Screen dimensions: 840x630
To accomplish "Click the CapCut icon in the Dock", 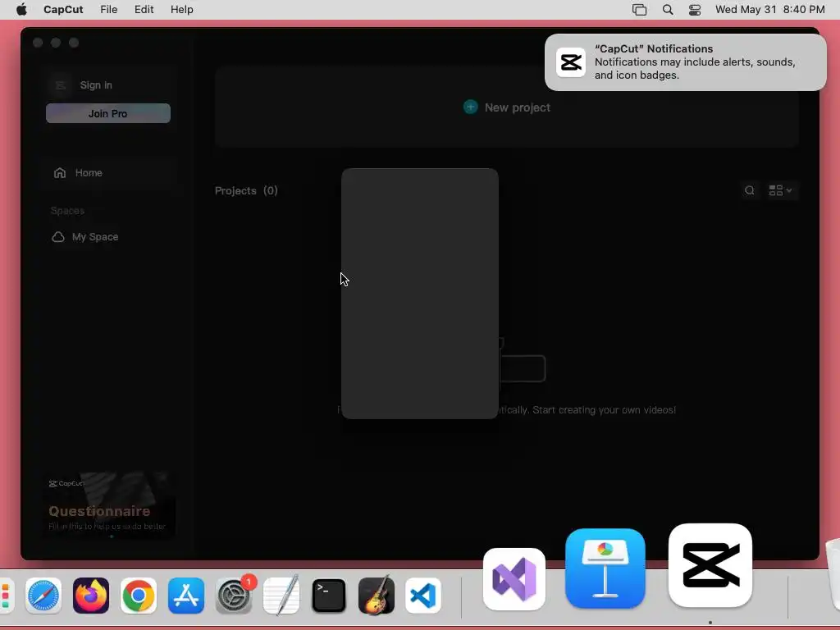I will tap(710, 566).
